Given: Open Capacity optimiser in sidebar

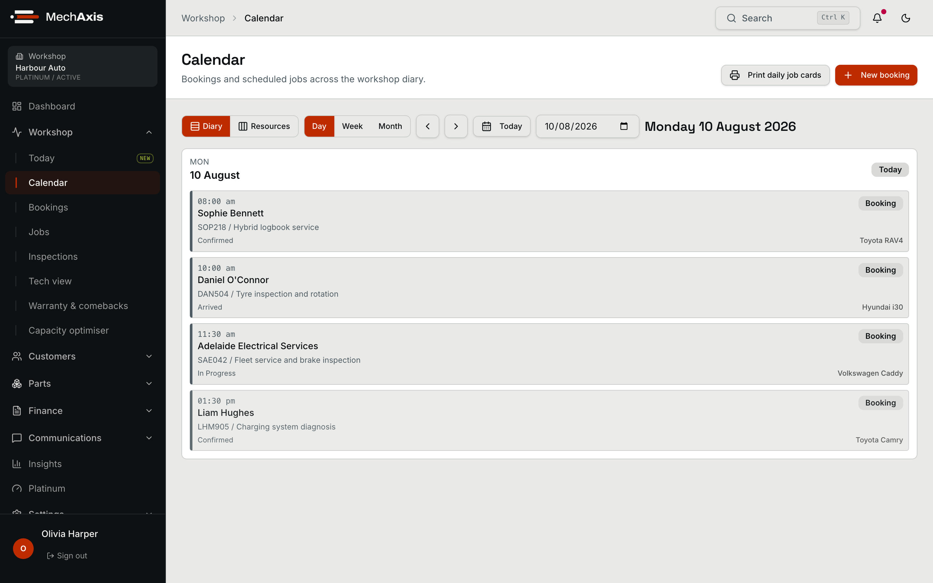Looking at the screenshot, I should click(x=83, y=330).
